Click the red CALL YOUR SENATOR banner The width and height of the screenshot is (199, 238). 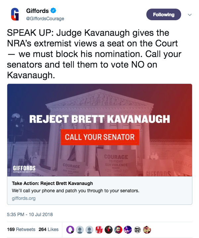[100, 137]
